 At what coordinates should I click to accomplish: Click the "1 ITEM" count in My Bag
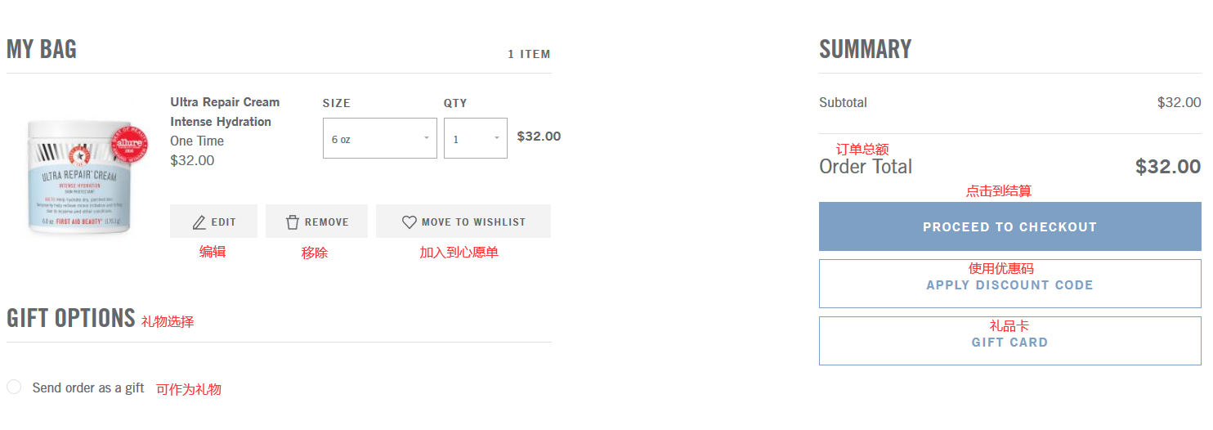[x=529, y=54]
